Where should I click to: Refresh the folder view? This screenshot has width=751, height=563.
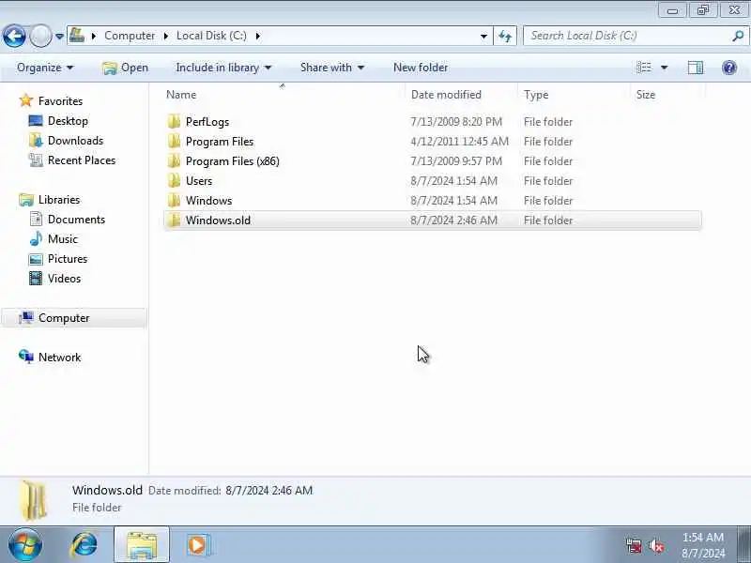[505, 36]
